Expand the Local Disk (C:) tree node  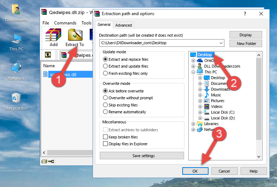tap(200, 112)
